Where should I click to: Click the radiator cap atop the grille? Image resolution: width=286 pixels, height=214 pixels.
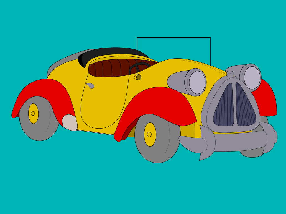230,74
